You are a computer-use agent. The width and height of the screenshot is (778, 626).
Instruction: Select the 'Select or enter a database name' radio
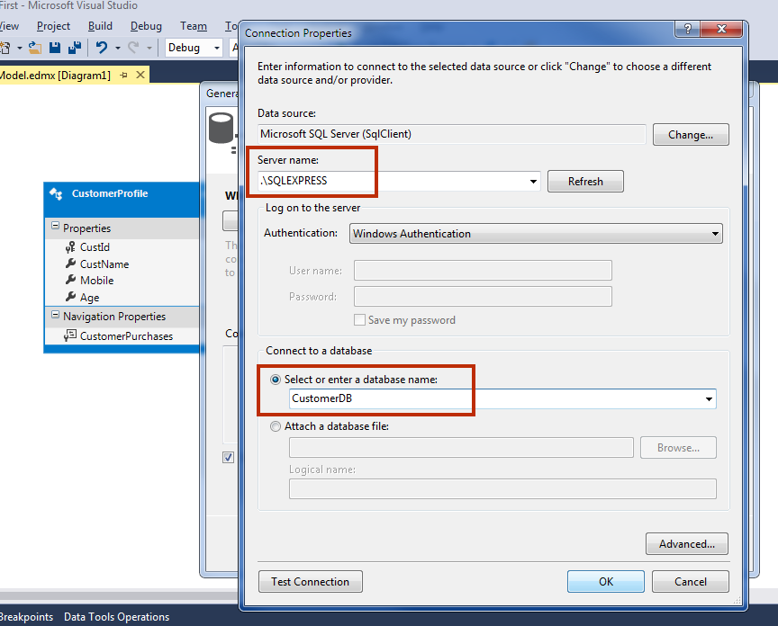click(x=276, y=380)
